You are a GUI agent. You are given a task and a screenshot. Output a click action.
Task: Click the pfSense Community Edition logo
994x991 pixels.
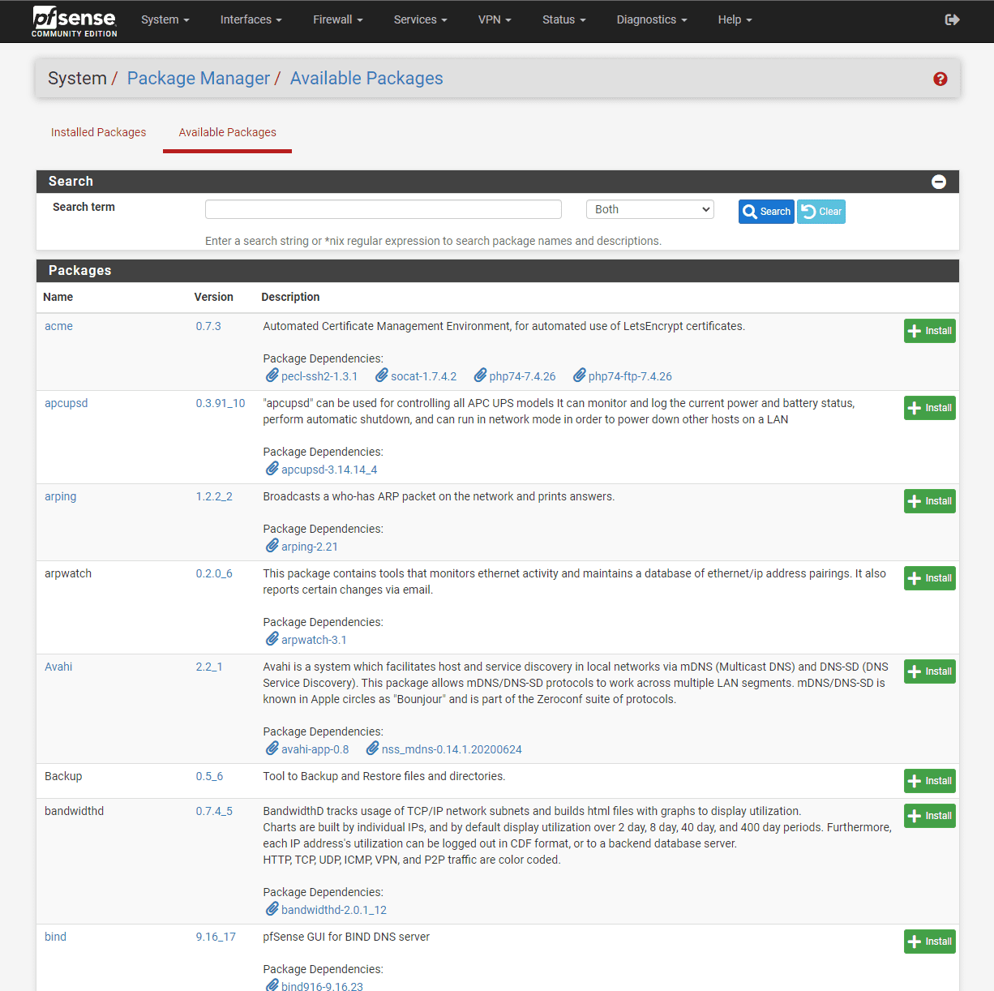75,21
